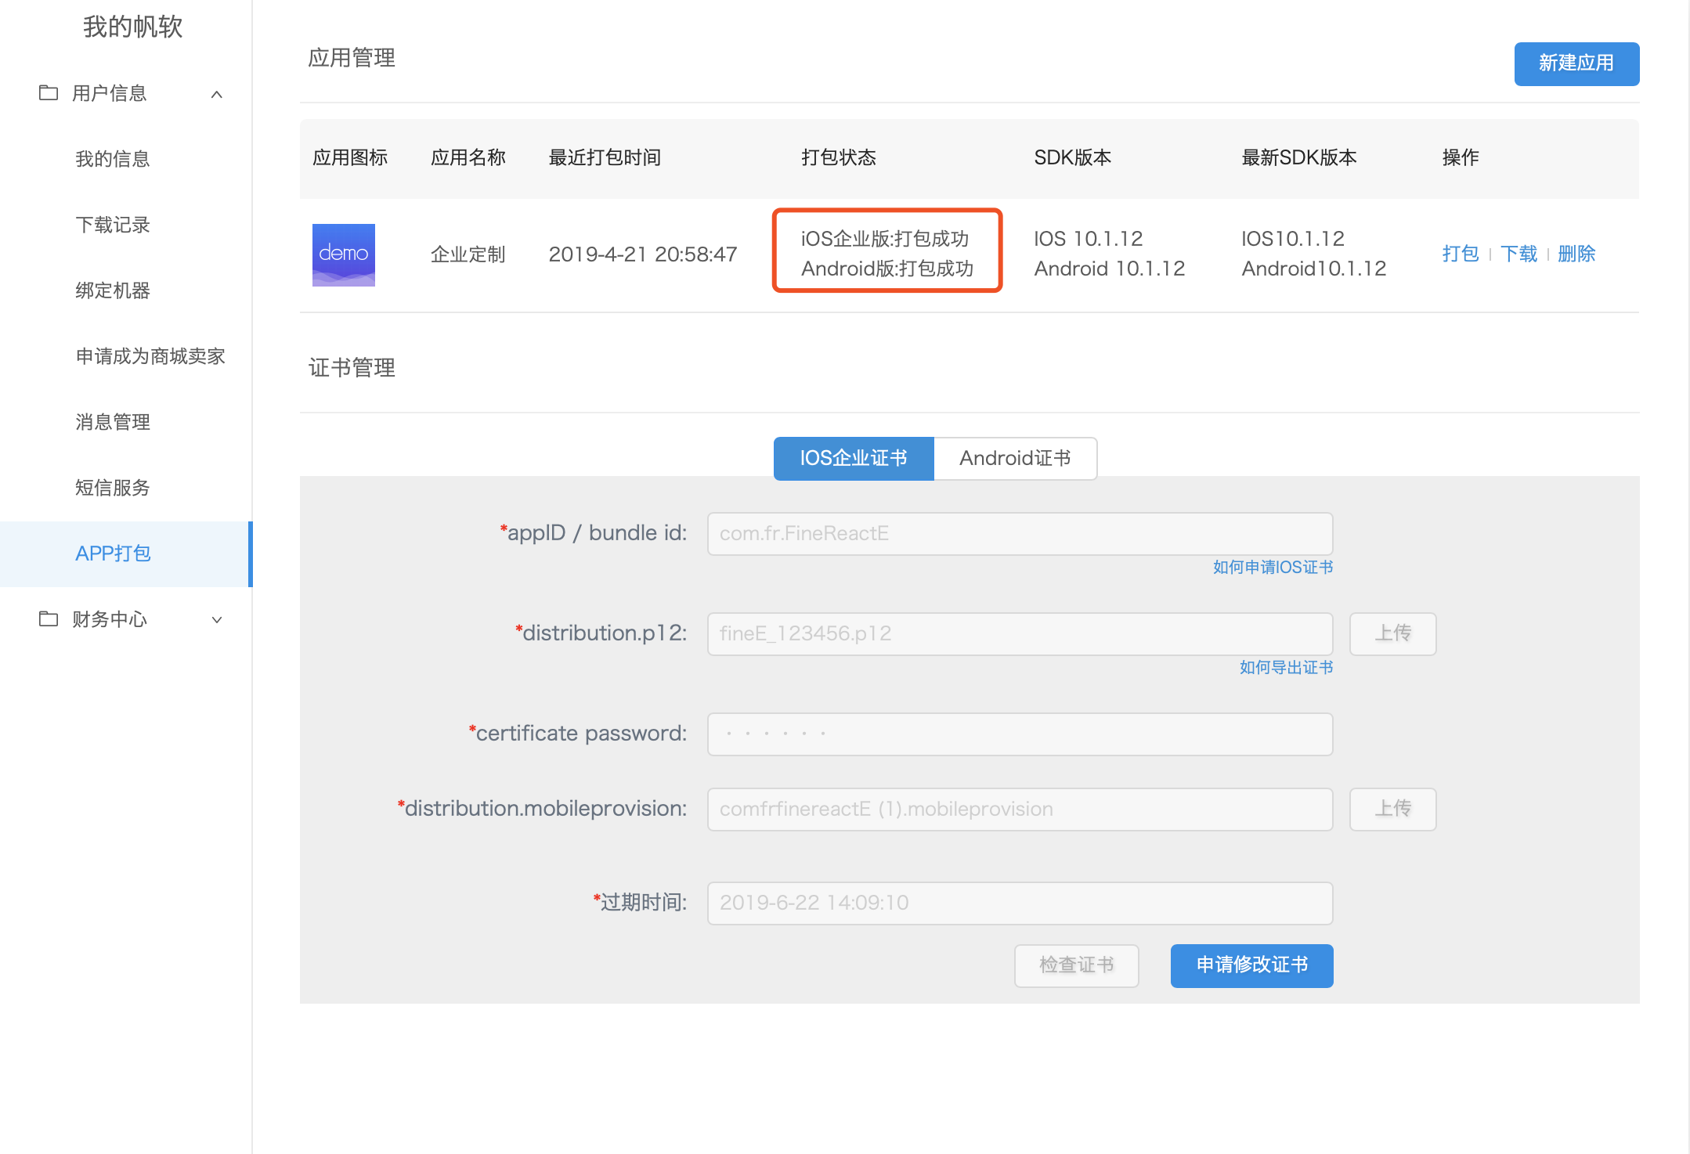This screenshot has height=1154, width=1690.
Task: Open the 如何导出证书 help link
Action: tap(1286, 667)
